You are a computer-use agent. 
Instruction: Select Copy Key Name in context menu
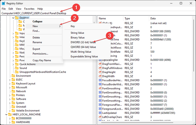(42, 60)
